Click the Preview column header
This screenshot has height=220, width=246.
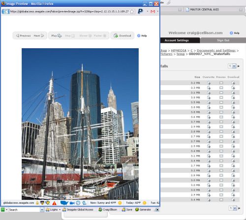[x=221, y=77]
